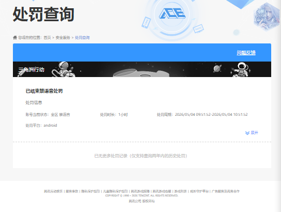Click the 处罚信息 label
The height and width of the screenshot is (212, 281).
coord(34,102)
